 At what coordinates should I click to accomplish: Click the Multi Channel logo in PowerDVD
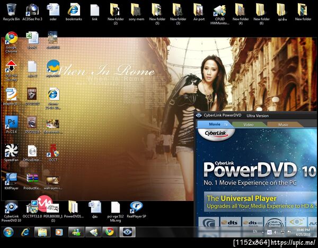click(275, 223)
